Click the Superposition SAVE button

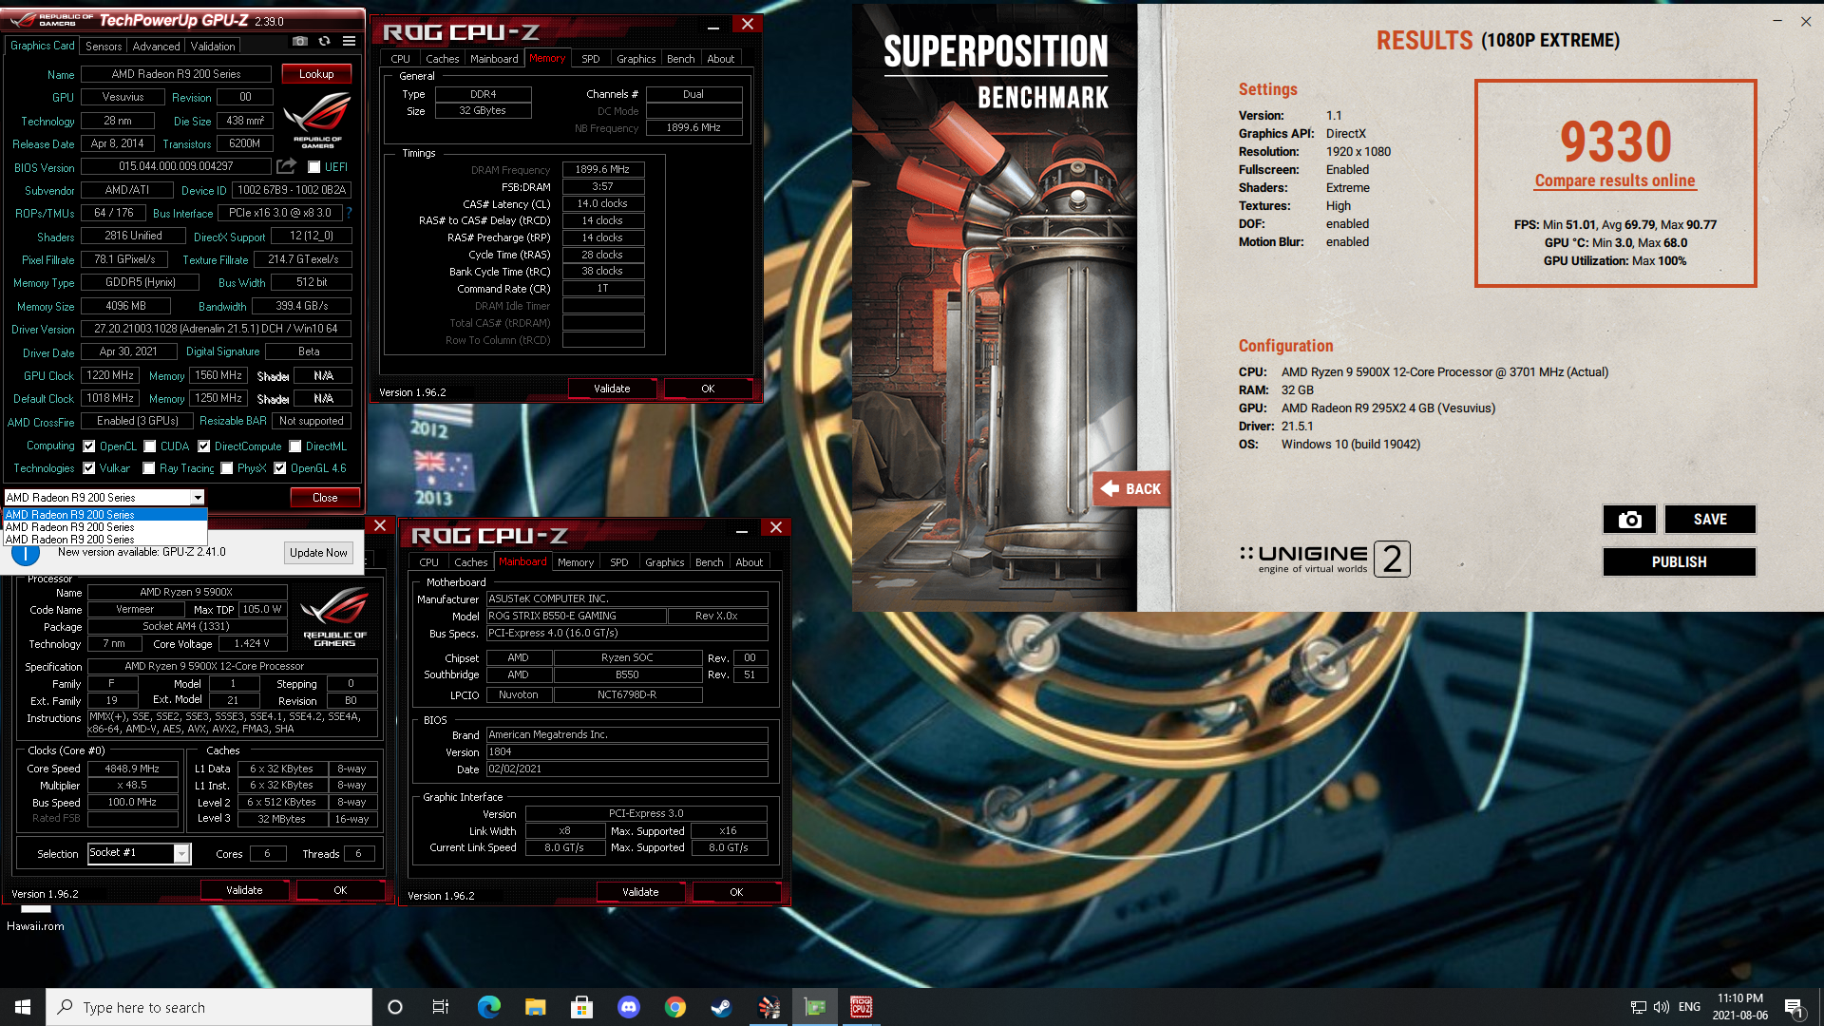1710,520
